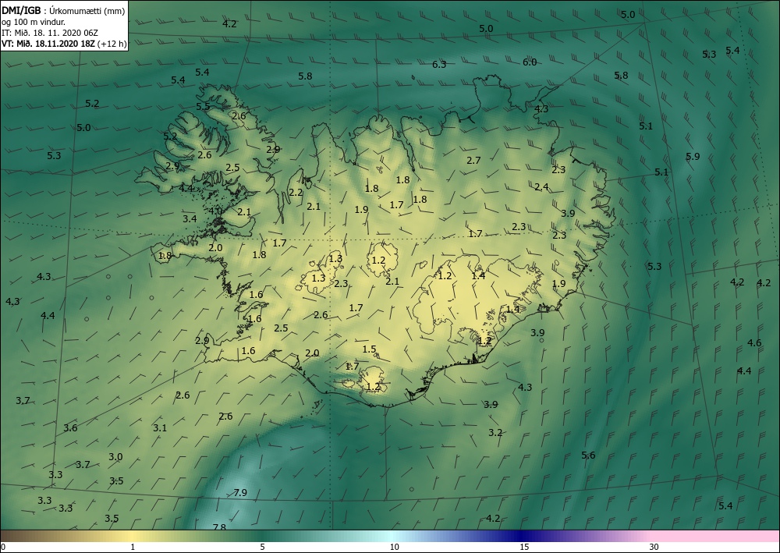Image resolution: width=780 pixels, height=553 pixels.
Task: Click the 7.9 value south of Iceland
Action: [x=240, y=493]
